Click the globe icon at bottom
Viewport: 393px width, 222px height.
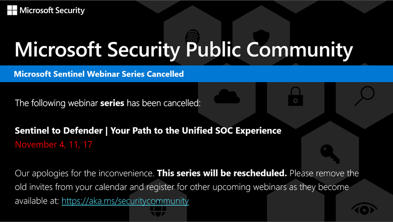click(158, 211)
